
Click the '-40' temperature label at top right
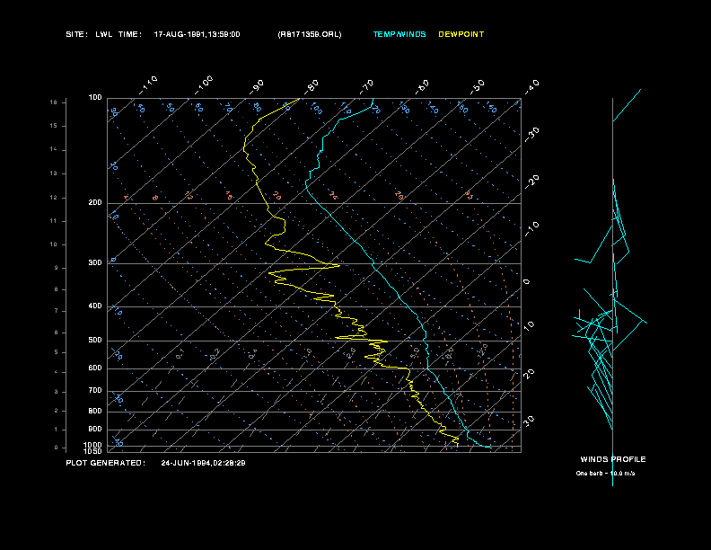coord(531,87)
